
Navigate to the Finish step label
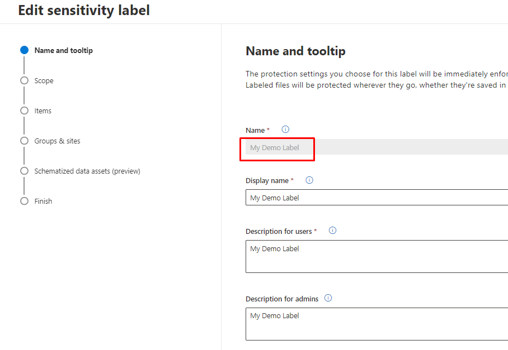tap(43, 202)
